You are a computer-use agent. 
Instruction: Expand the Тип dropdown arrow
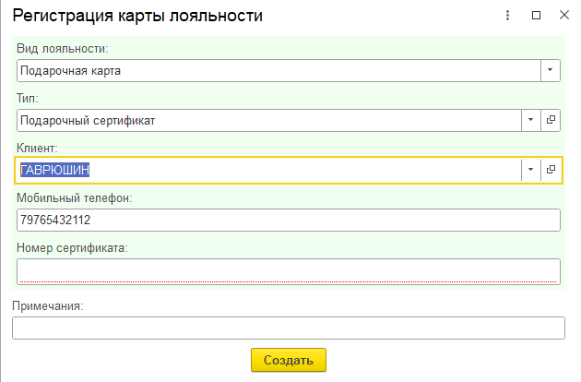[531, 120]
